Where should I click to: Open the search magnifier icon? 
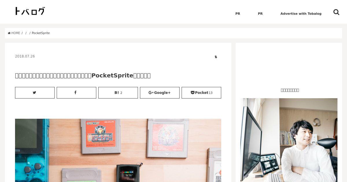[x=336, y=12]
